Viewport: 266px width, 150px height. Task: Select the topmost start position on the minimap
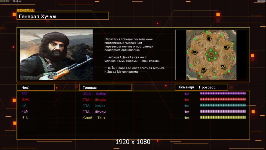[209, 38]
